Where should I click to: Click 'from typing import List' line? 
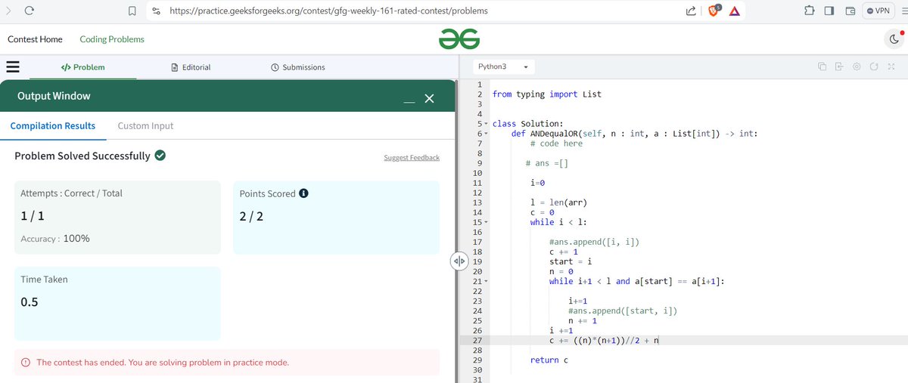coord(546,94)
